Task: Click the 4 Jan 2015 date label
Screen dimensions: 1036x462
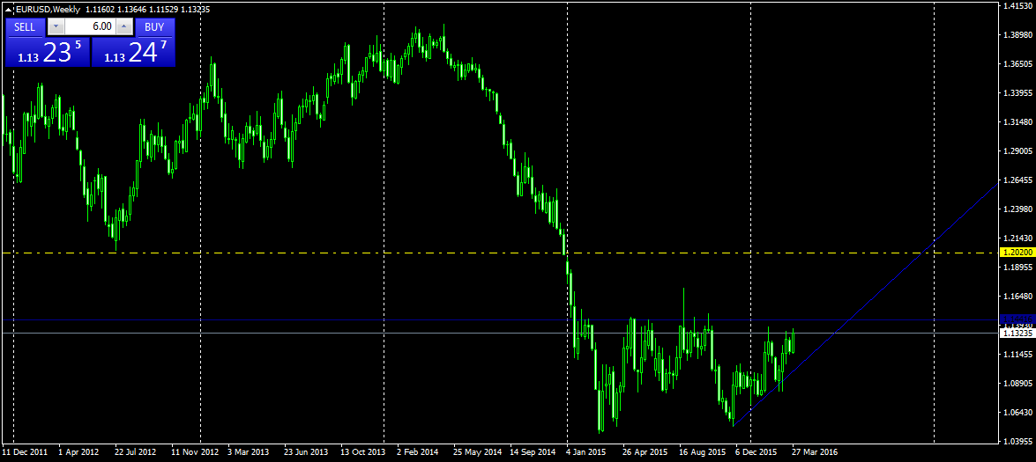Action: (586, 453)
